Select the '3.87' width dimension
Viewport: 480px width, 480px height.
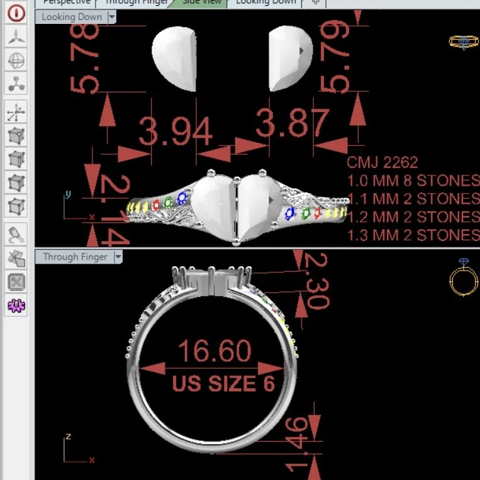(x=293, y=123)
